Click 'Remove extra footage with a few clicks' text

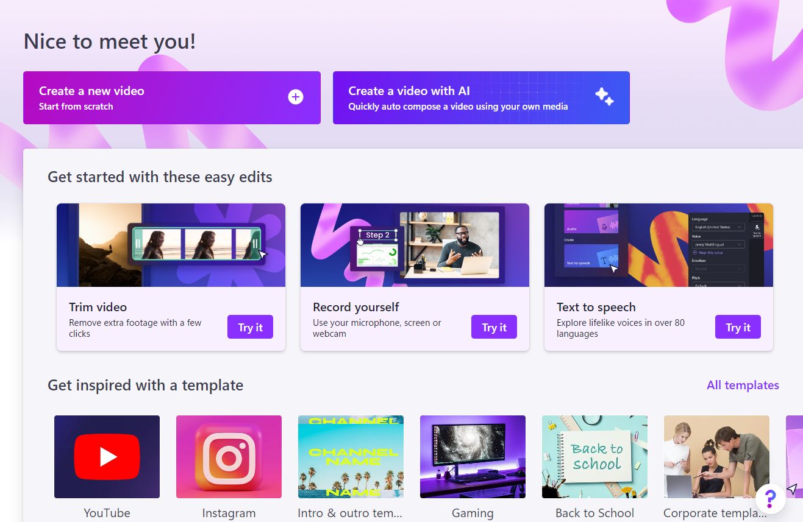click(135, 328)
